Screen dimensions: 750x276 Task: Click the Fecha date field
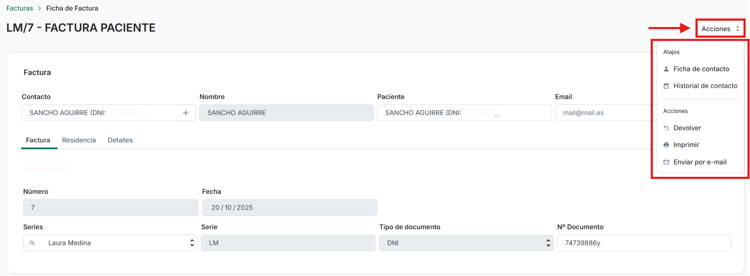(x=289, y=208)
